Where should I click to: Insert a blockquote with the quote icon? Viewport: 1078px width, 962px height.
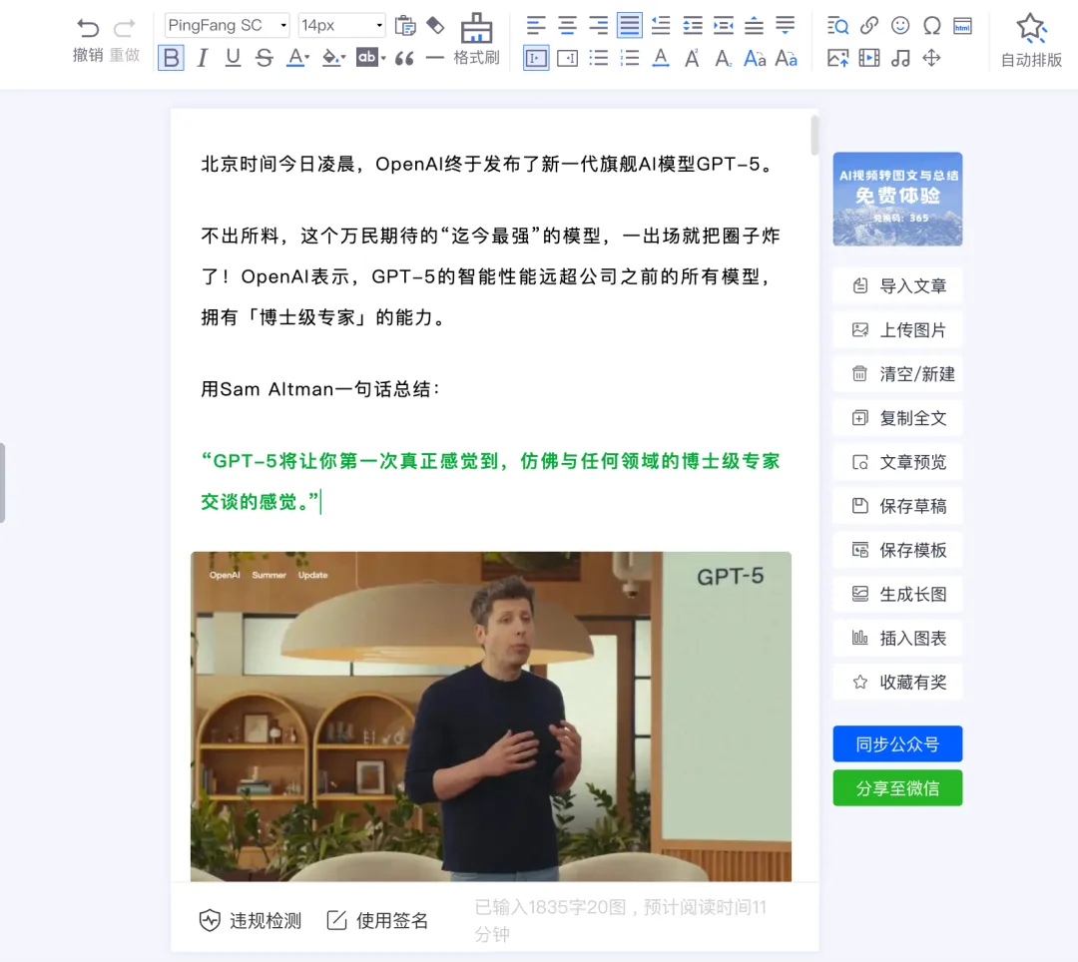point(404,59)
